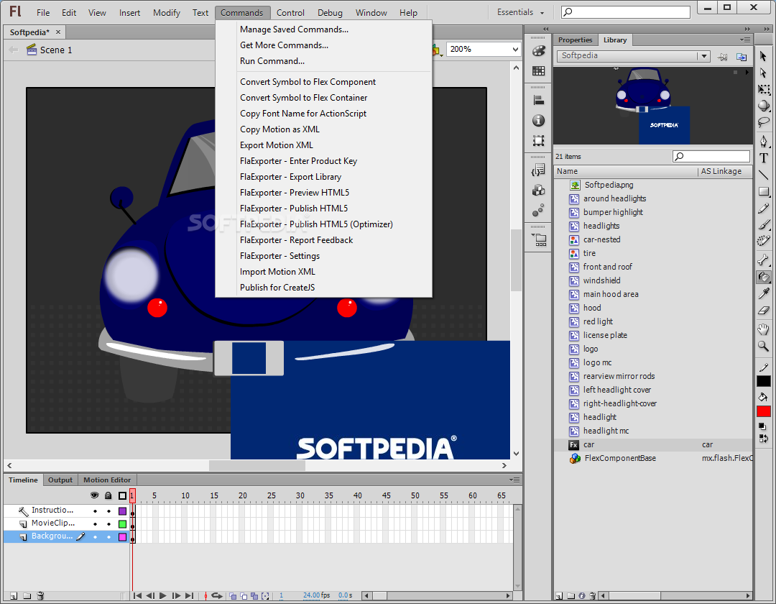The width and height of the screenshot is (776, 604).
Task: Toggle onion skin in timeline
Action: pos(233,595)
